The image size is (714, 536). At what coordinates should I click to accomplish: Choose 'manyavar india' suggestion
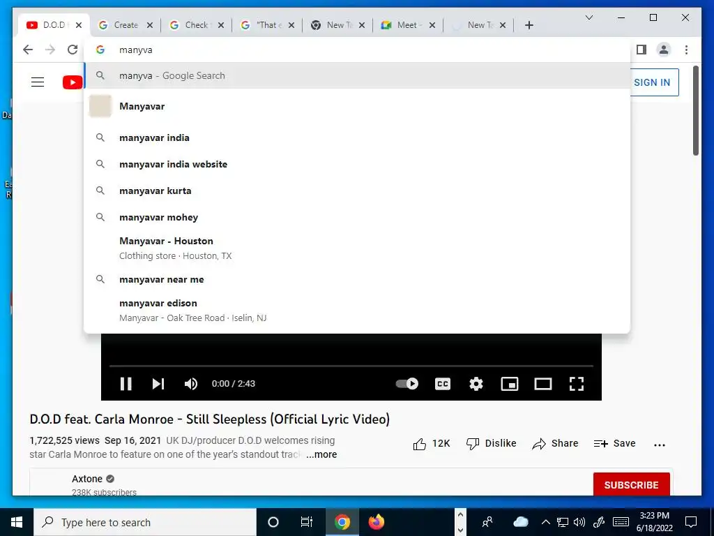point(357,137)
